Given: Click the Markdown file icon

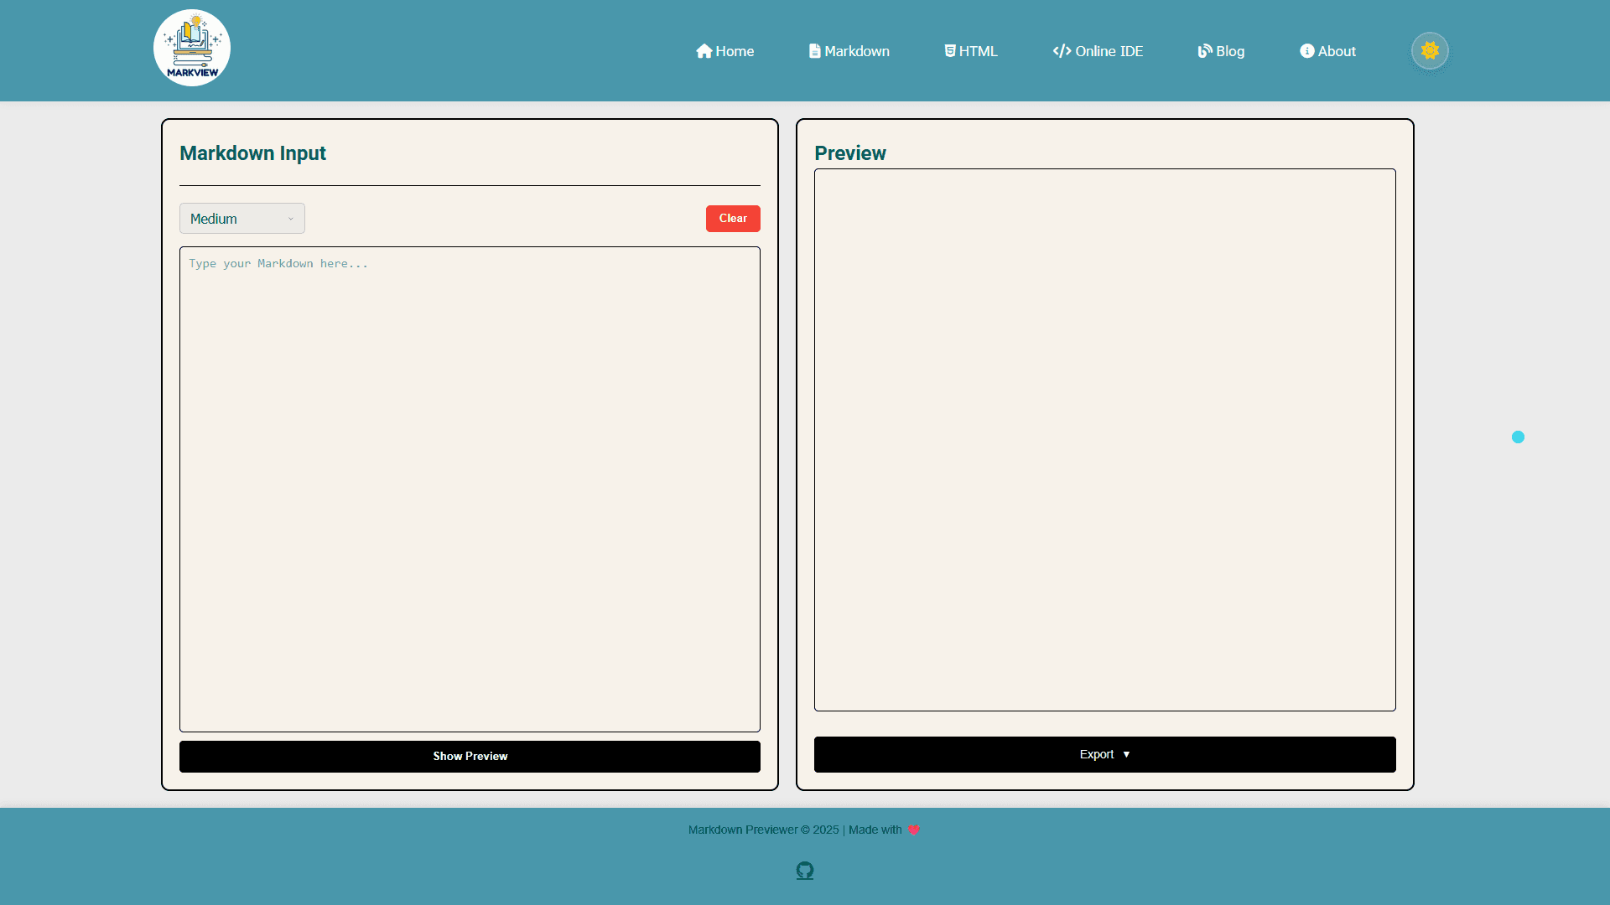Looking at the screenshot, I should (814, 51).
